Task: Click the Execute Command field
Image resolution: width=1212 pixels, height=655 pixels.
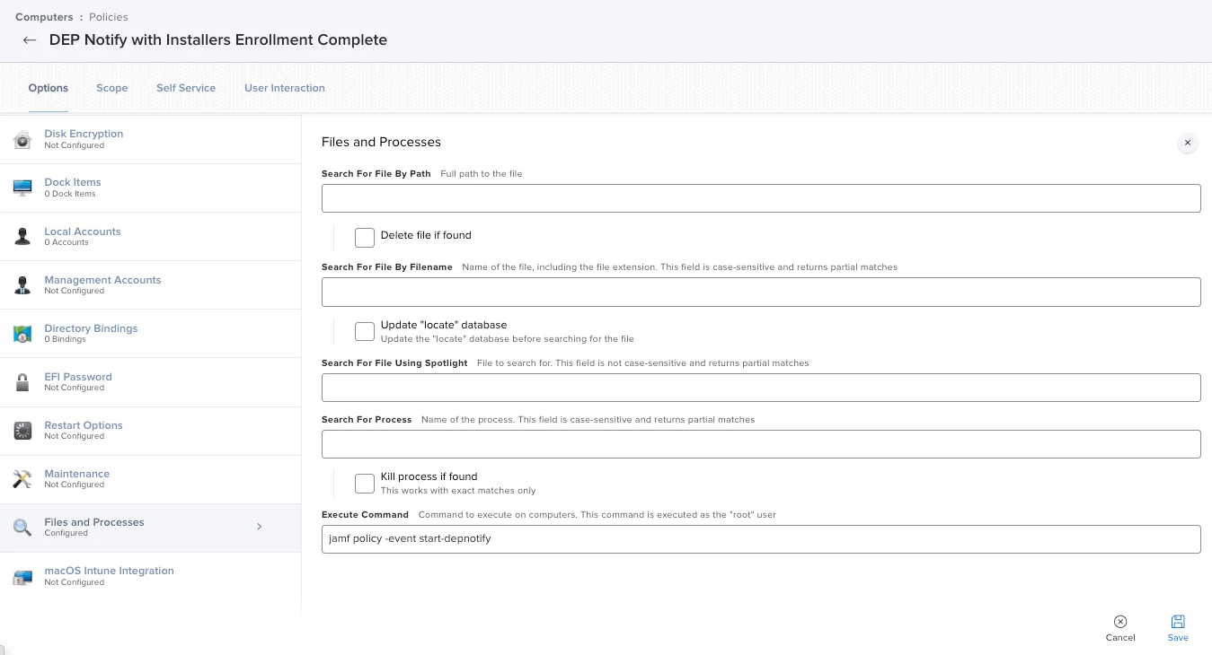Action: point(761,539)
